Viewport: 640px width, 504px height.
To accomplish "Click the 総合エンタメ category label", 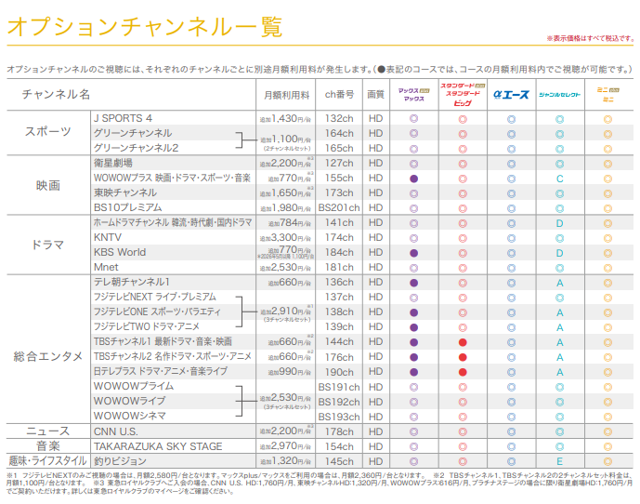I will (x=48, y=356).
